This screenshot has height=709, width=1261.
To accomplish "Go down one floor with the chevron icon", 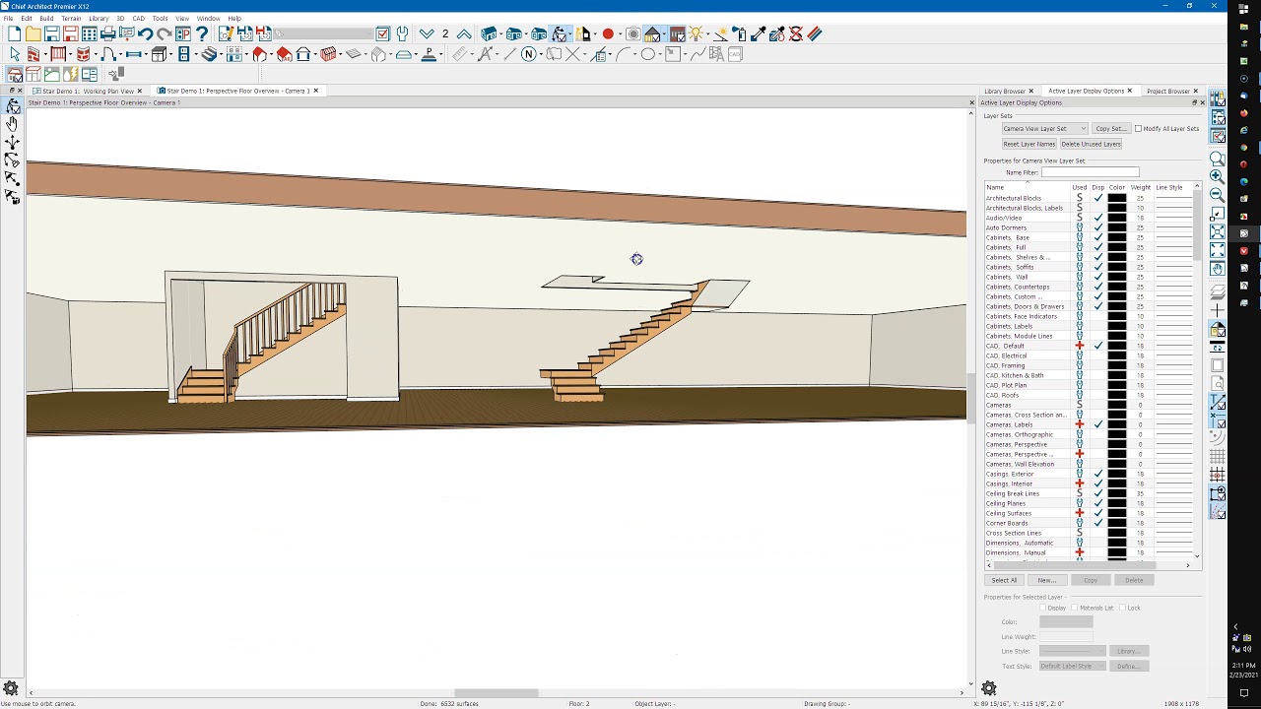I will click(427, 34).
